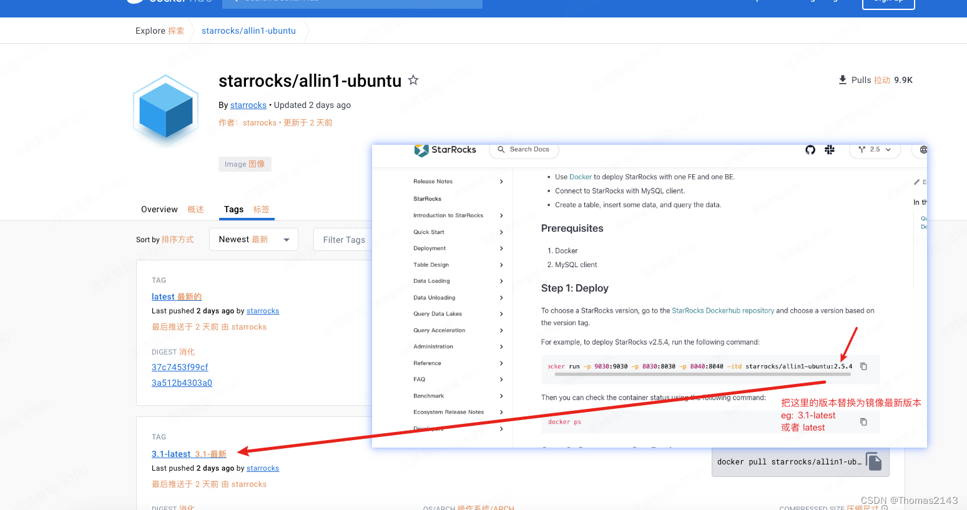Click starrocks/allin1-ubuntu breadcrumb link
Screen dimensions: 967x510
(248, 31)
